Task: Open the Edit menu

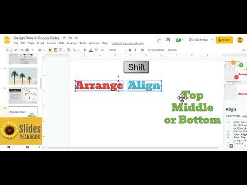Action: (x=23, y=43)
